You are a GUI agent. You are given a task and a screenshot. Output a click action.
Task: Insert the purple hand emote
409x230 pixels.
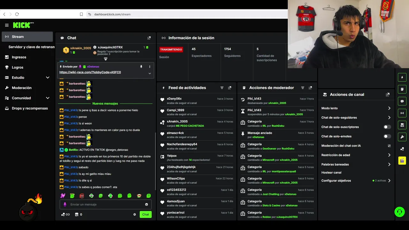63,195
